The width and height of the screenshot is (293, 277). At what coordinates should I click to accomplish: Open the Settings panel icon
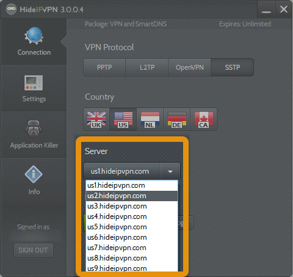click(x=34, y=83)
